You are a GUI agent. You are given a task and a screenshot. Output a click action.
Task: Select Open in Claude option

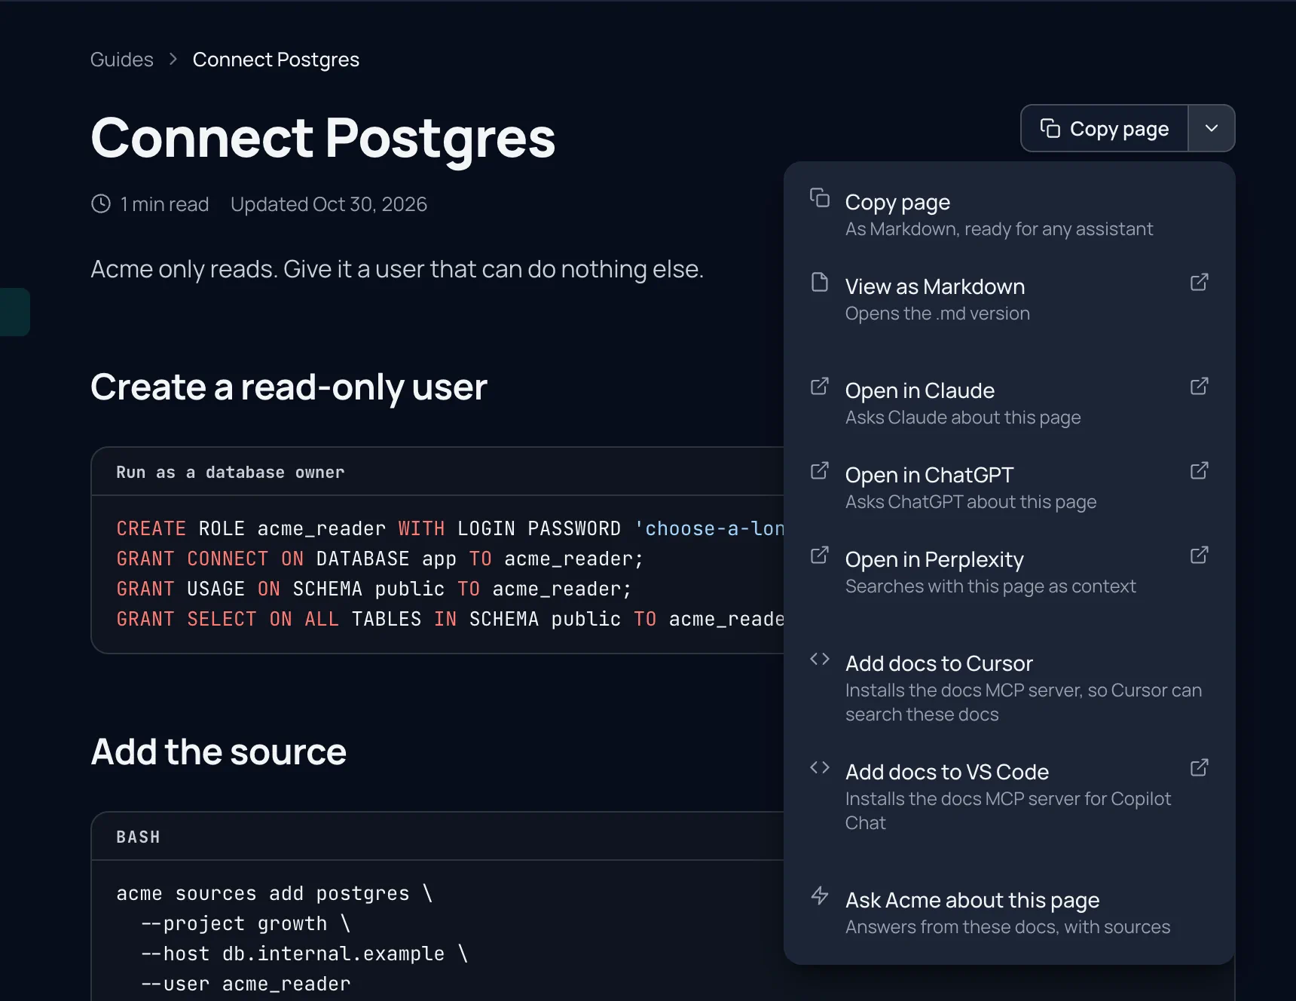pyautogui.click(x=1010, y=403)
